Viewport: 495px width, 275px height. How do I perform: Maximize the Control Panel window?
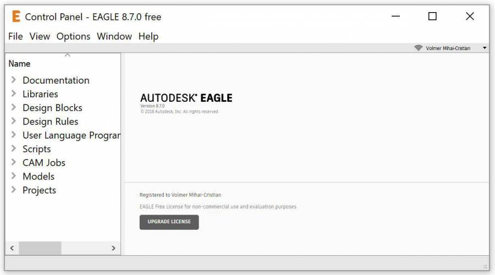click(x=432, y=16)
